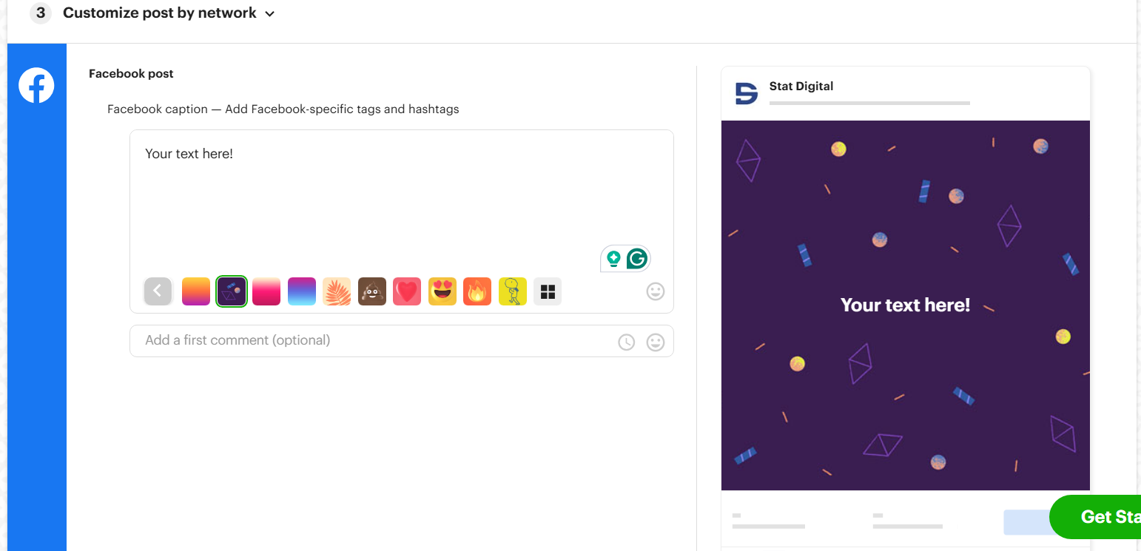
Task: Choose the heart-eyes emoji background
Action: [442, 291]
